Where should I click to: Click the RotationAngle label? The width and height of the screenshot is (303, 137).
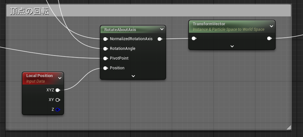[x=123, y=49]
